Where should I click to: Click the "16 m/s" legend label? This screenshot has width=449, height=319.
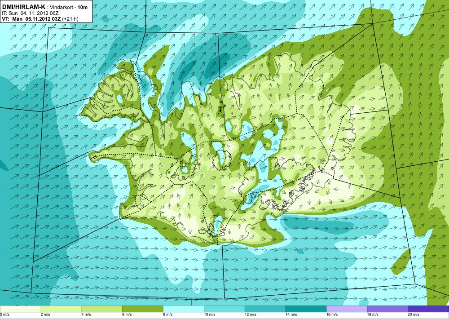[x=332, y=315]
